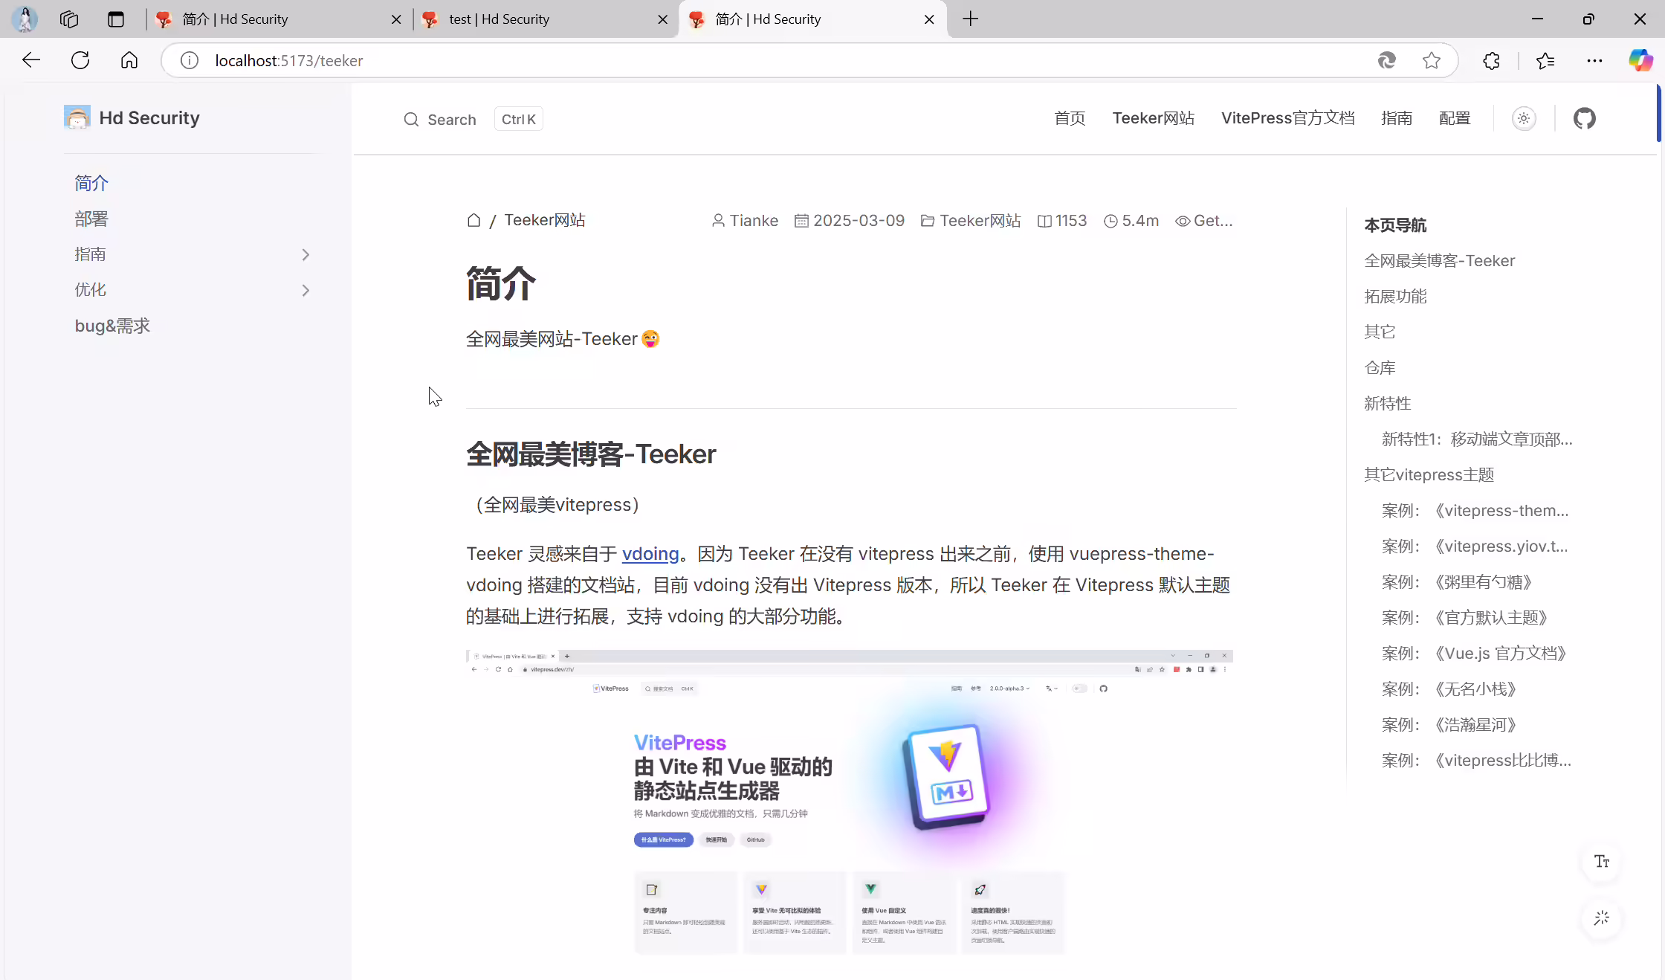Click the Edge icon in address bar

pos(1386,60)
